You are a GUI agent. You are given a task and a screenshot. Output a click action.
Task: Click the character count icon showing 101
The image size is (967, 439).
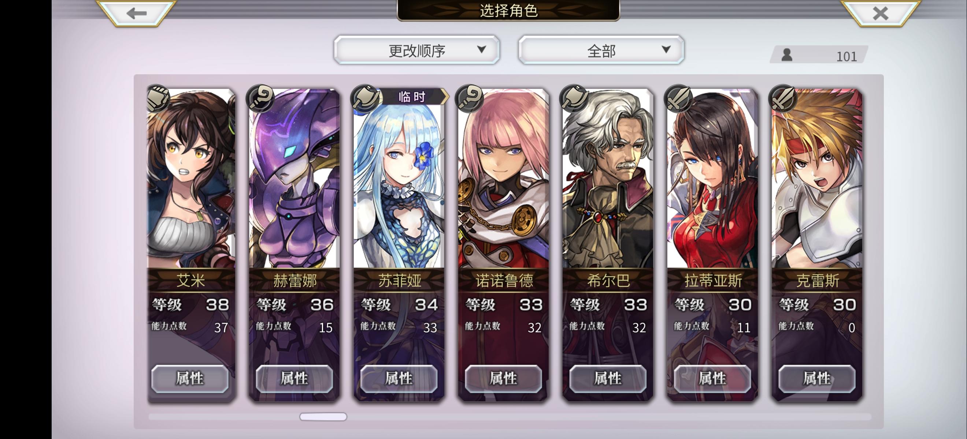[787, 55]
